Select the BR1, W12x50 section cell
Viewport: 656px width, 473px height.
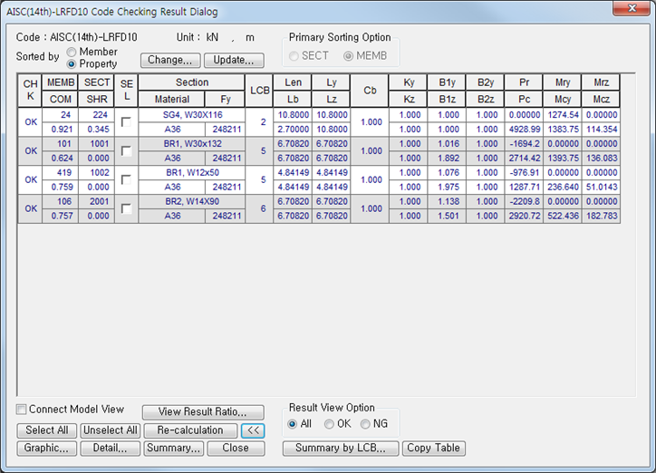coord(192,173)
